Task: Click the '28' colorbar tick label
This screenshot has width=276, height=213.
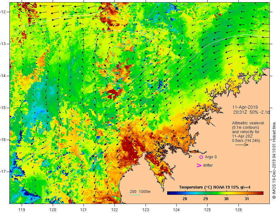Action: 185,199
